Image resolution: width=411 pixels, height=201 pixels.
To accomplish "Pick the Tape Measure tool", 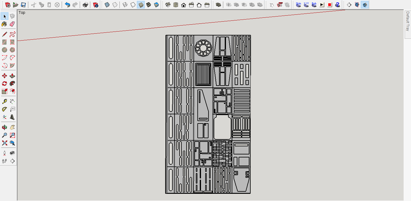I will [x=5, y=102].
